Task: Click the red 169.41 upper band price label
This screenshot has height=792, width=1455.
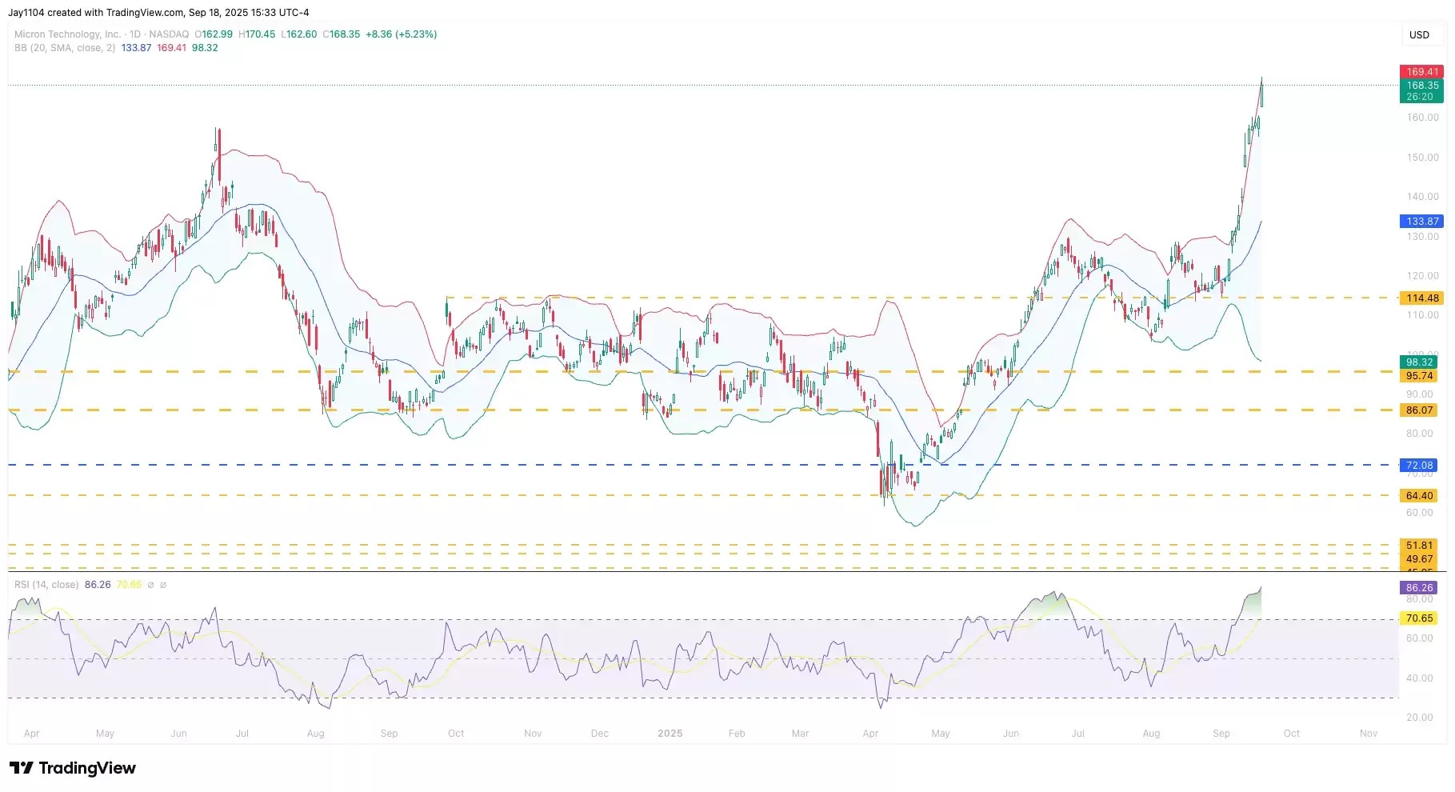Action: 1422,72
